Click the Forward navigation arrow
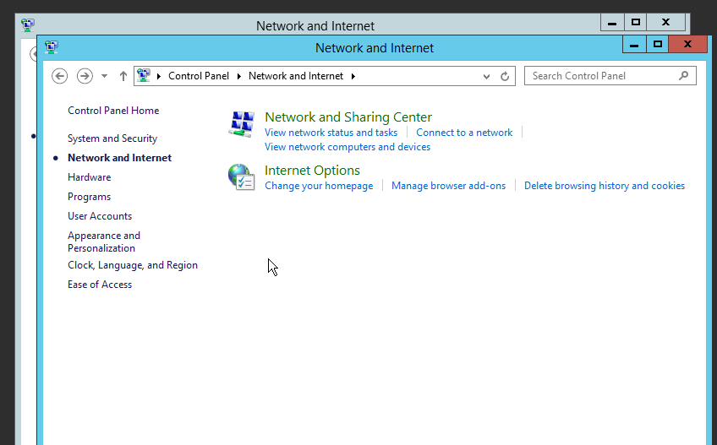 (x=85, y=76)
